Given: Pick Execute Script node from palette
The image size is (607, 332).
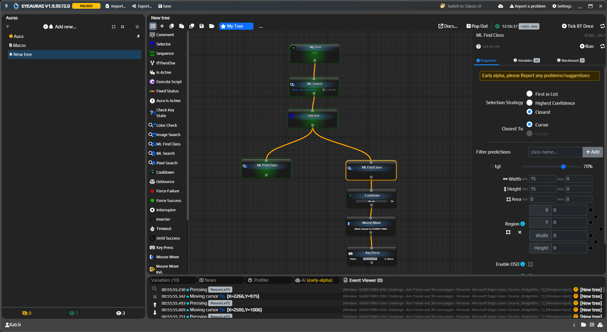Looking at the screenshot, I should [169, 82].
